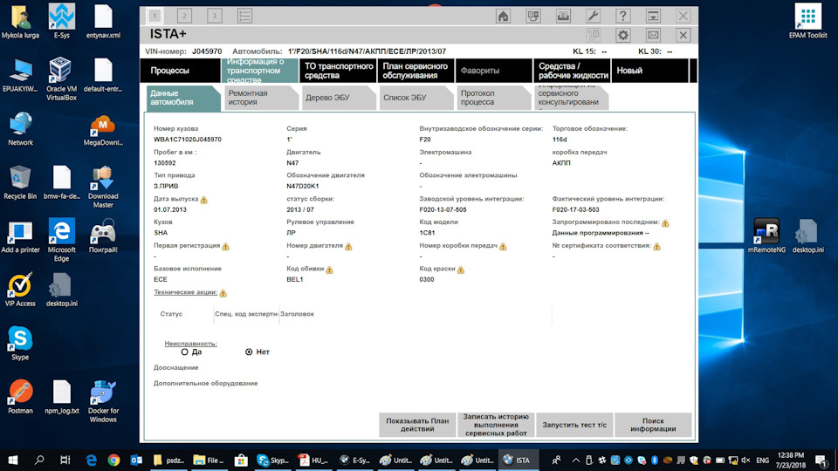Click warning icon next to Номер коробки передач

pyautogui.click(x=503, y=246)
